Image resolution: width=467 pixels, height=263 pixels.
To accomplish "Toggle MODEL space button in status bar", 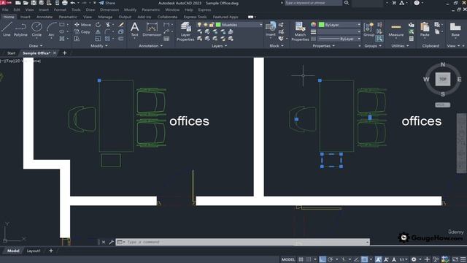I will [x=288, y=260].
